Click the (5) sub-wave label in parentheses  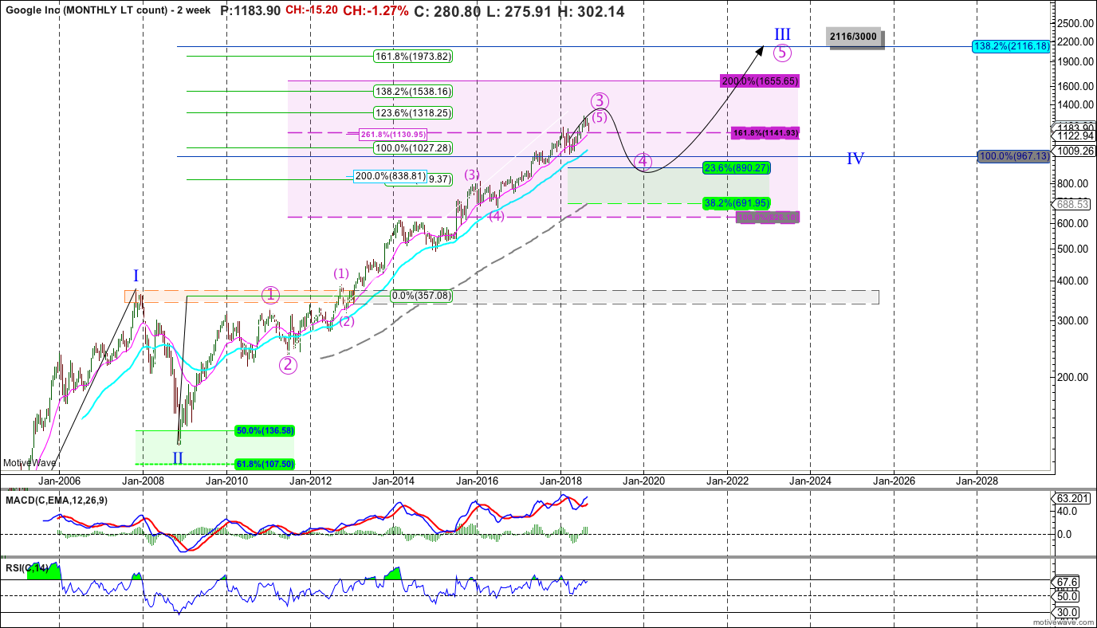click(600, 117)
